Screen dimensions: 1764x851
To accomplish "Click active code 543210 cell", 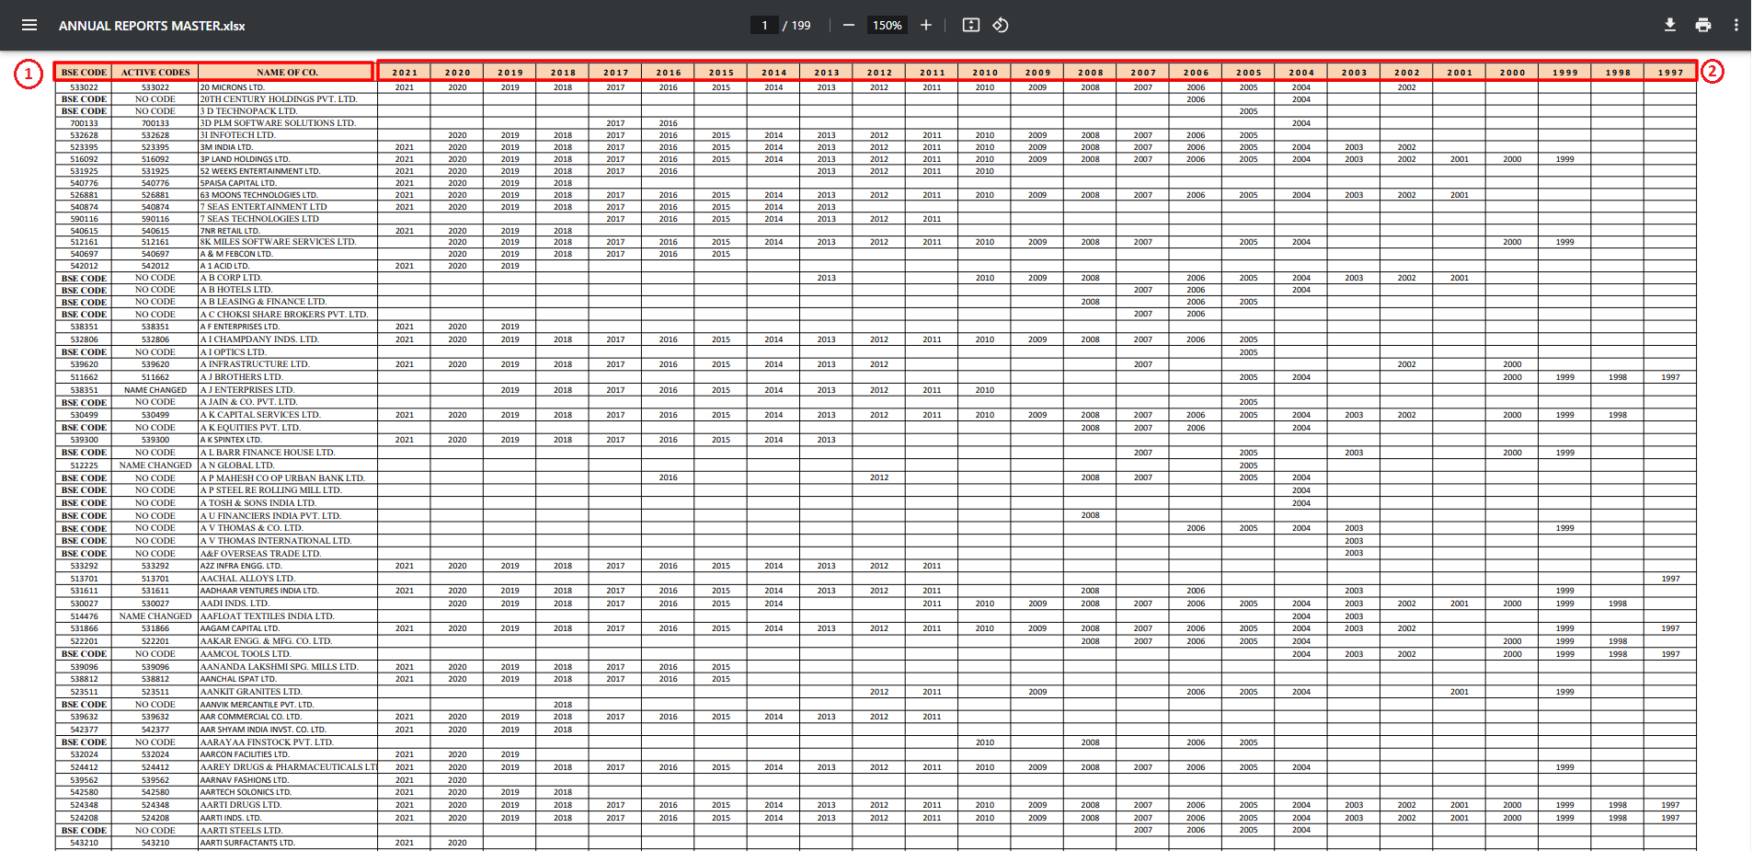I will [155, 843].
